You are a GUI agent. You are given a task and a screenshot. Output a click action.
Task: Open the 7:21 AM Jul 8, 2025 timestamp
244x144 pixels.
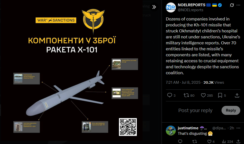coord(183,82)
